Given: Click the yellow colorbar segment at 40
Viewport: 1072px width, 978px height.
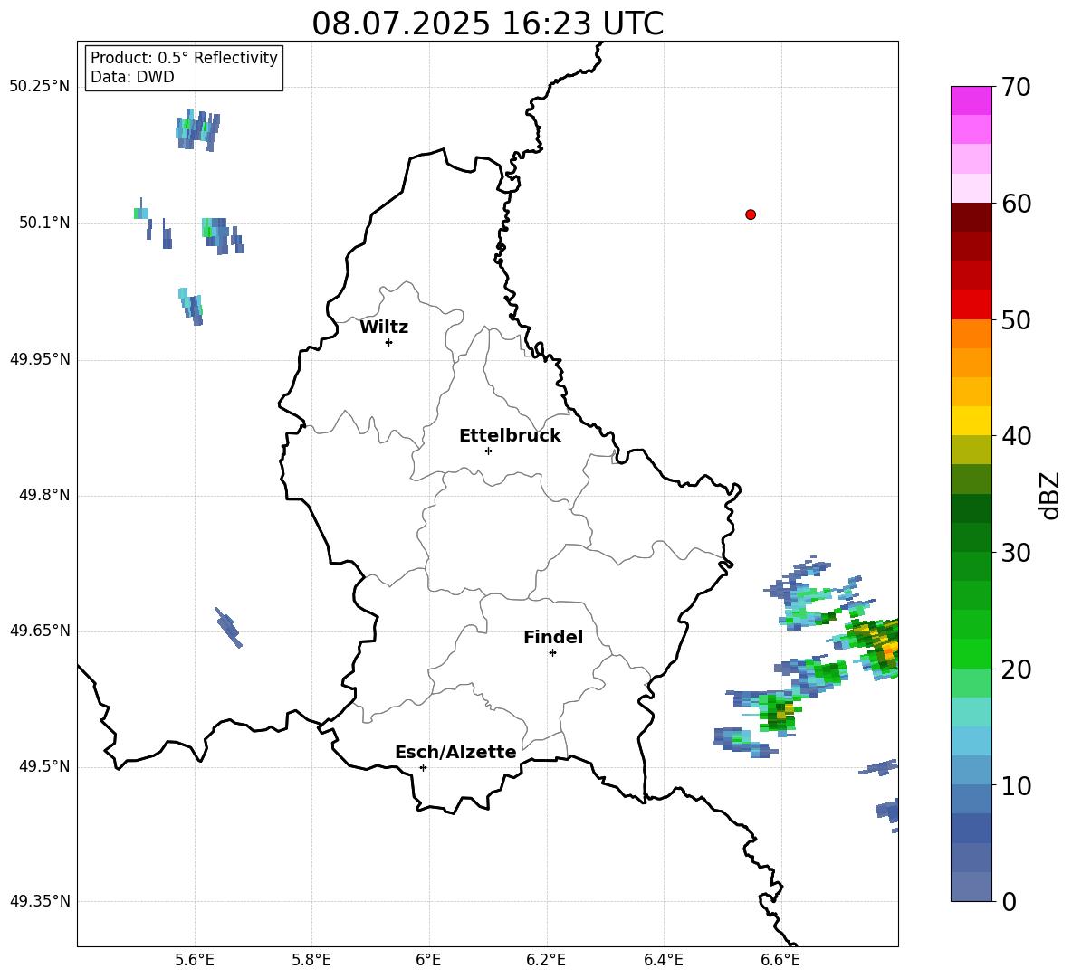Looking at the screenshot, I should [971, 421].
